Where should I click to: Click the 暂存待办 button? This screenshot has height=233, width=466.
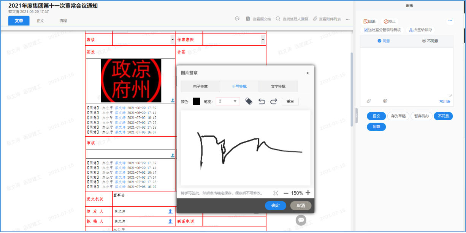pyautogui.click(x=421, y=116)
